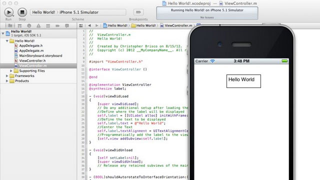
Task: Show the Log navigator icon
Action: point(66,25)
